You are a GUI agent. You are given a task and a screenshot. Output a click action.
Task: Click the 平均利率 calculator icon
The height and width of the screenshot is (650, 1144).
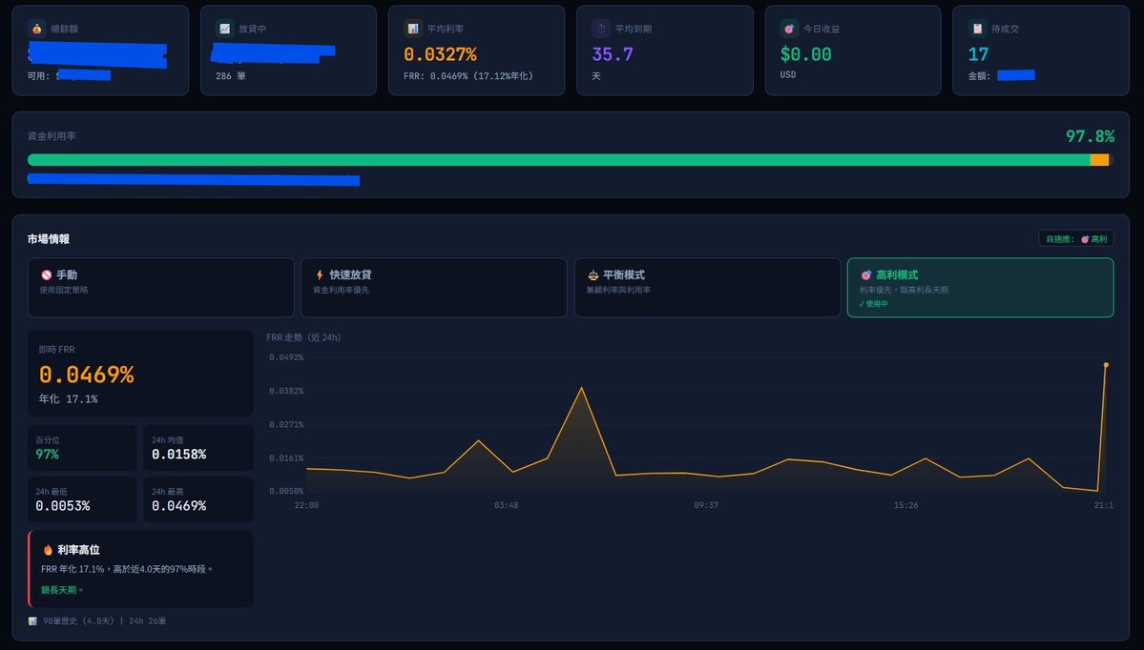click(x=412, y=28)
